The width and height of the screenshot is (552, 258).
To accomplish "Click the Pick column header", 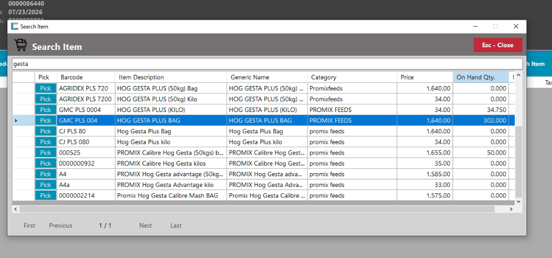I will tap(46, 78).
